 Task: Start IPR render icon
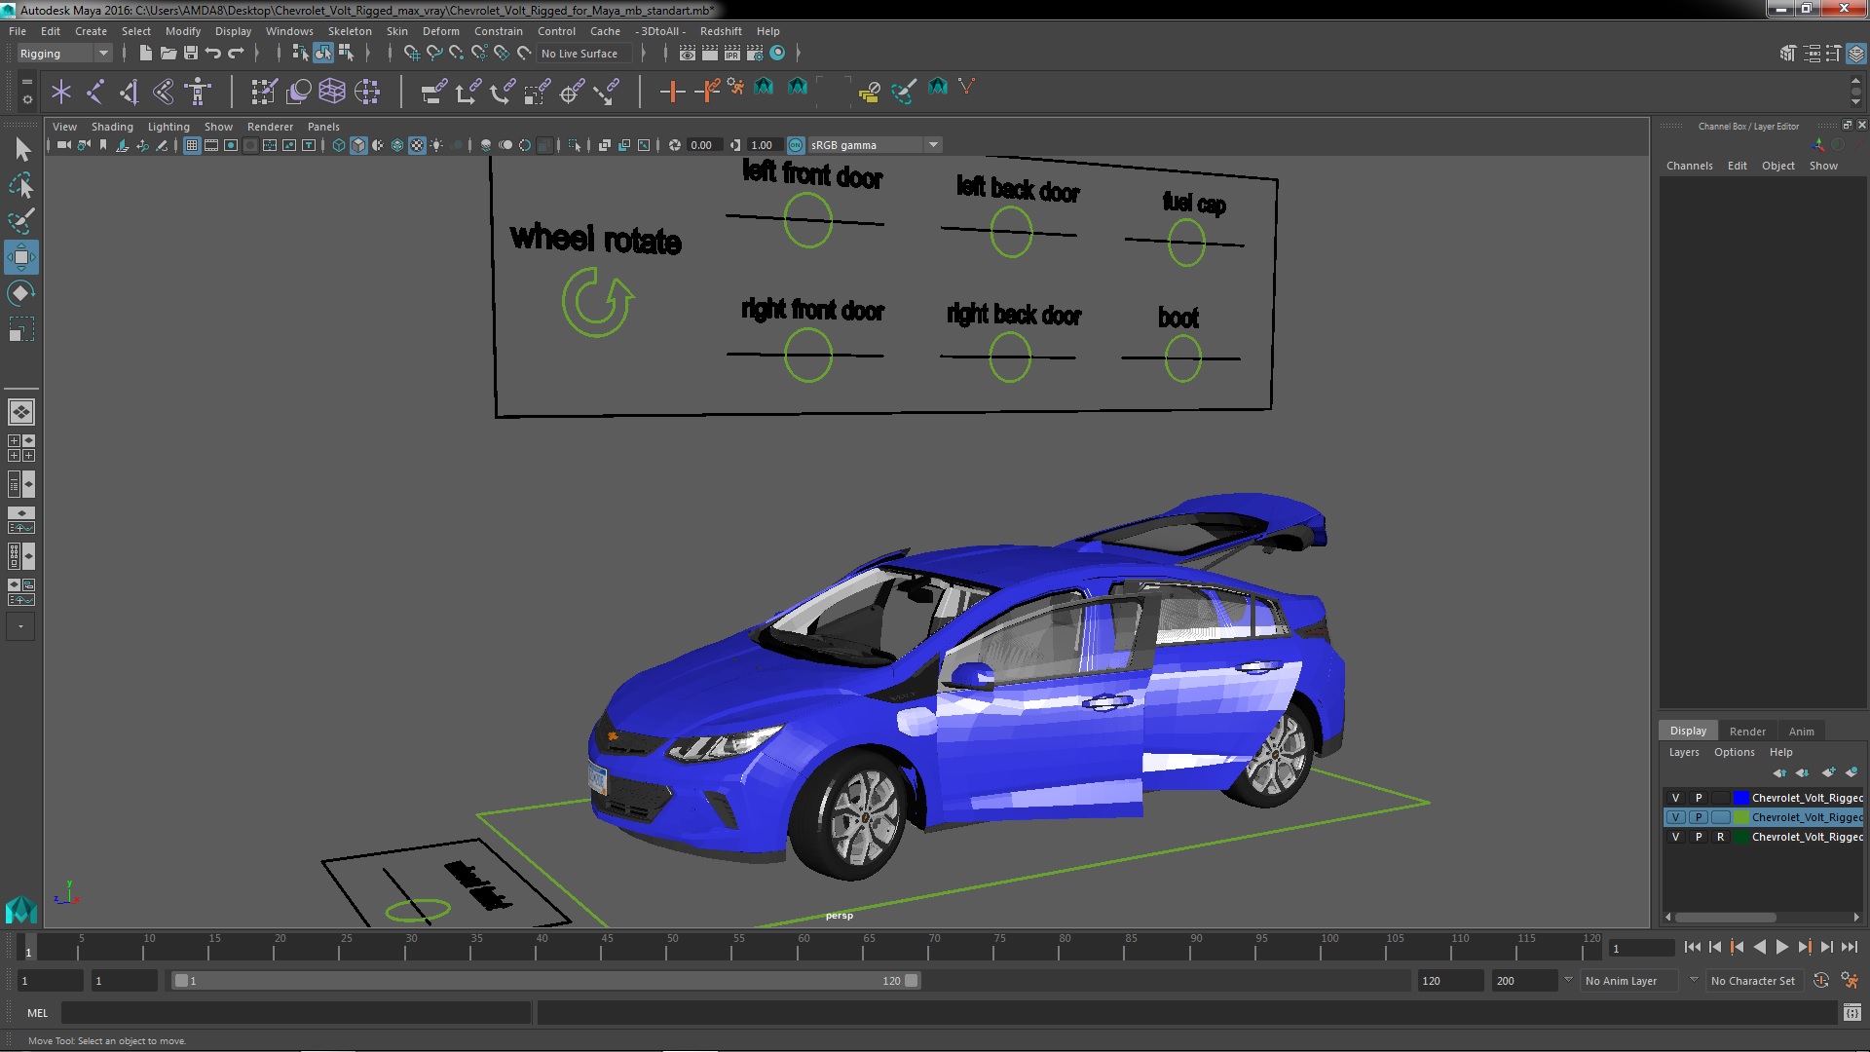tap(731, 54)
